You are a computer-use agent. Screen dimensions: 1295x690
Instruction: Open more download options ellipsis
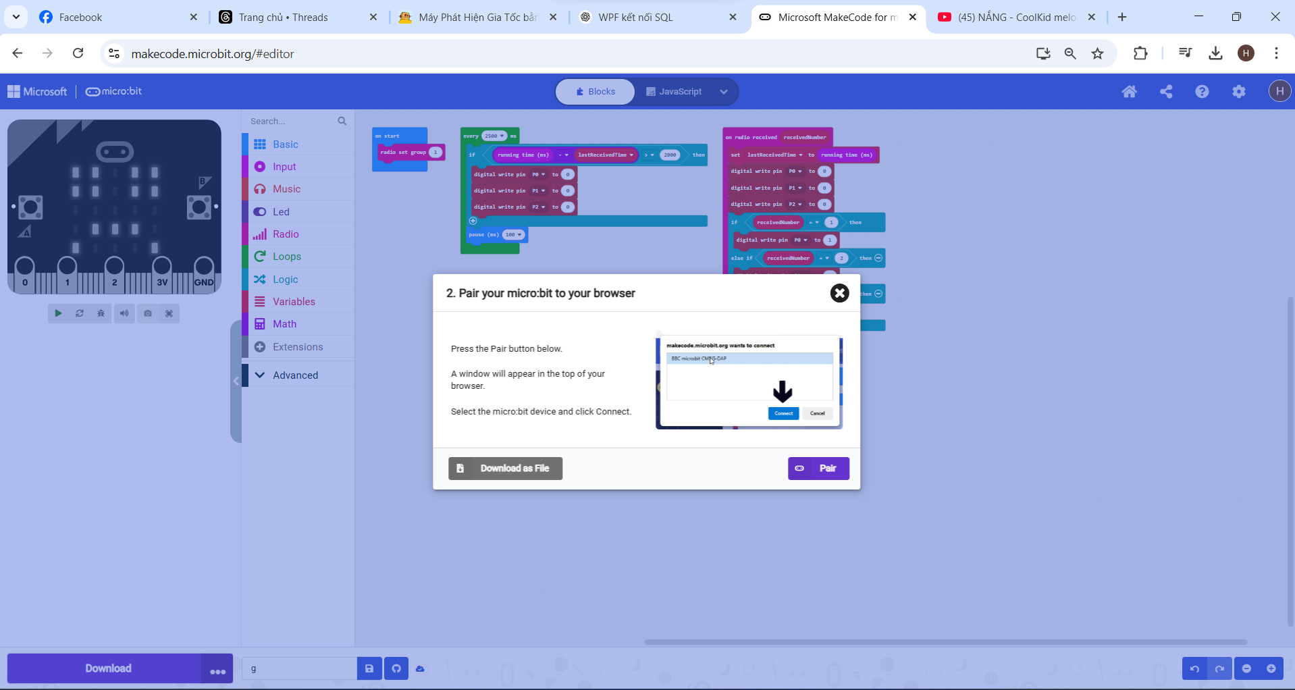point(217,668)
